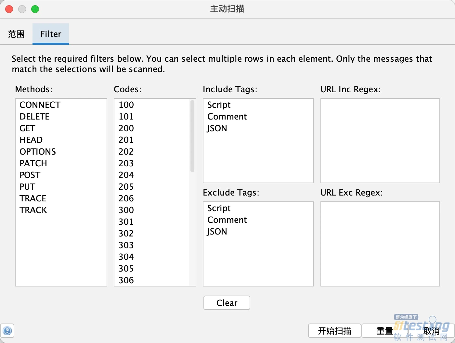The image size is (455, 343).
Task: Select Comment under Exclude Tags
Action: (x=227, y=220)
